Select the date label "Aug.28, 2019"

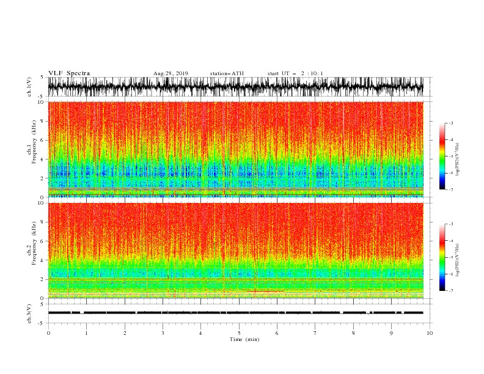click(170, 73)
